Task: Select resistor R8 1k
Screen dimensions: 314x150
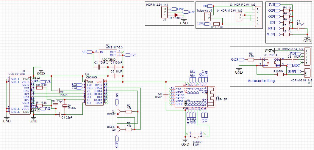Action: point(287,34)
